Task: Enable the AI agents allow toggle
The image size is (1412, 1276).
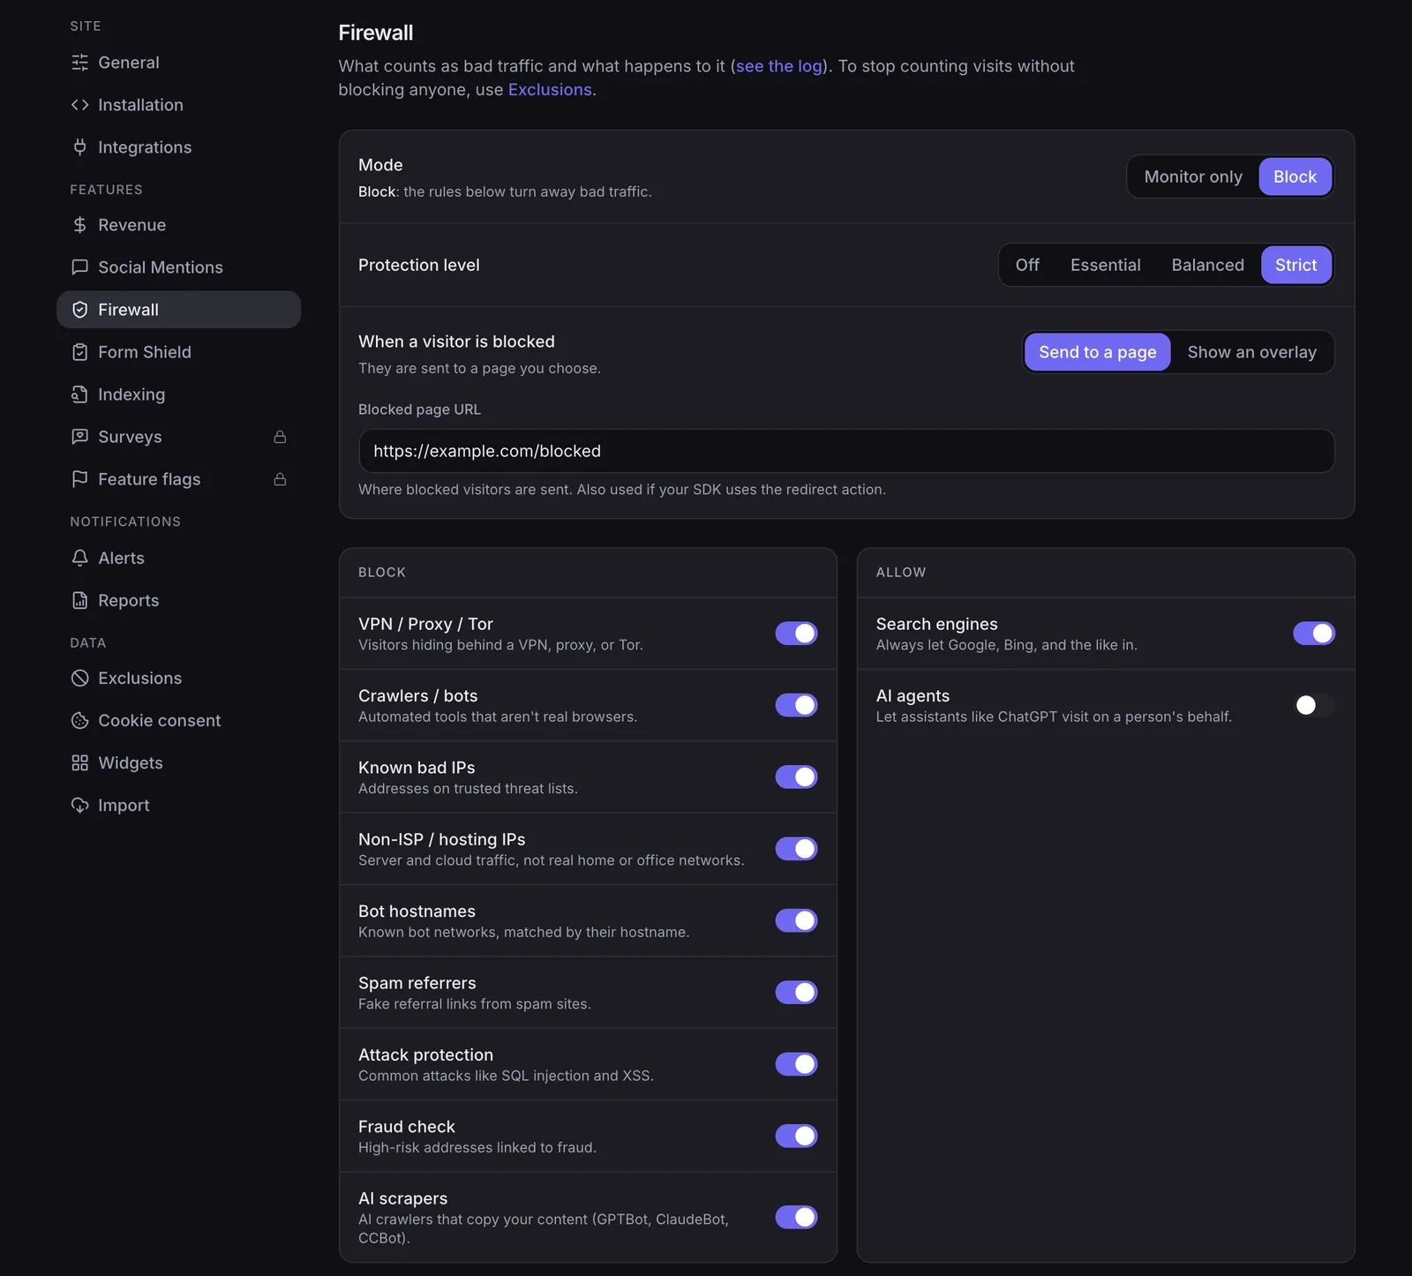Action: point(1314,705)
